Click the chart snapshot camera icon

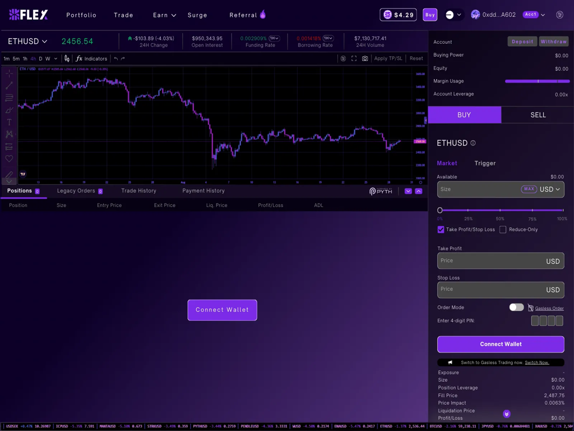pos(365,58)
